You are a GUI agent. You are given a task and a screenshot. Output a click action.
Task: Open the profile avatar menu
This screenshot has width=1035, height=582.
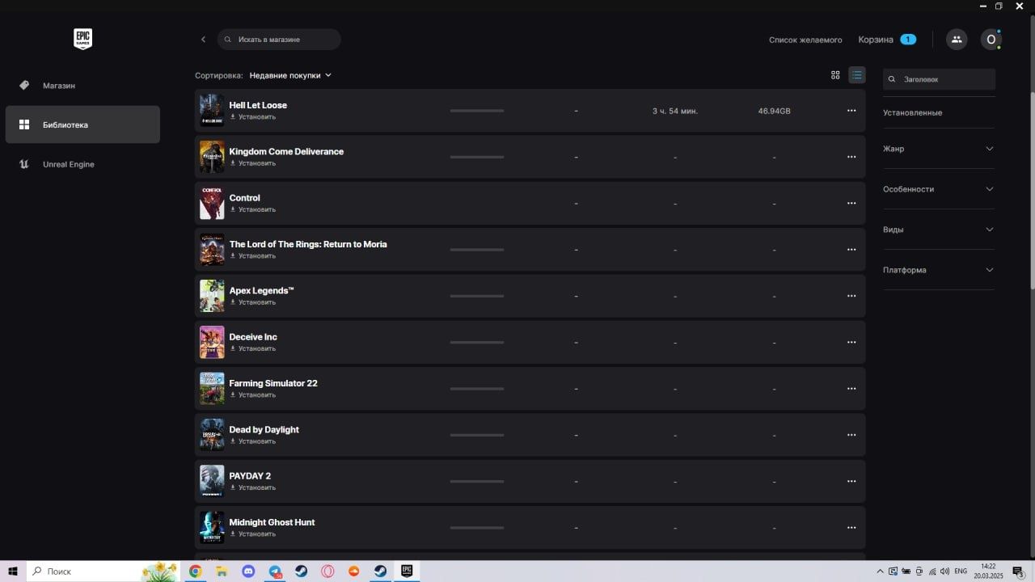pos(991,40)
